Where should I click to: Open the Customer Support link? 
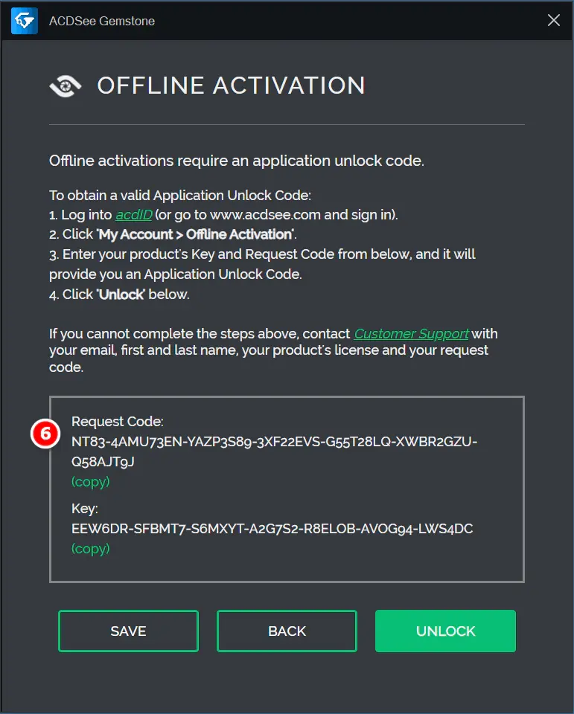(x=411, y=333)
